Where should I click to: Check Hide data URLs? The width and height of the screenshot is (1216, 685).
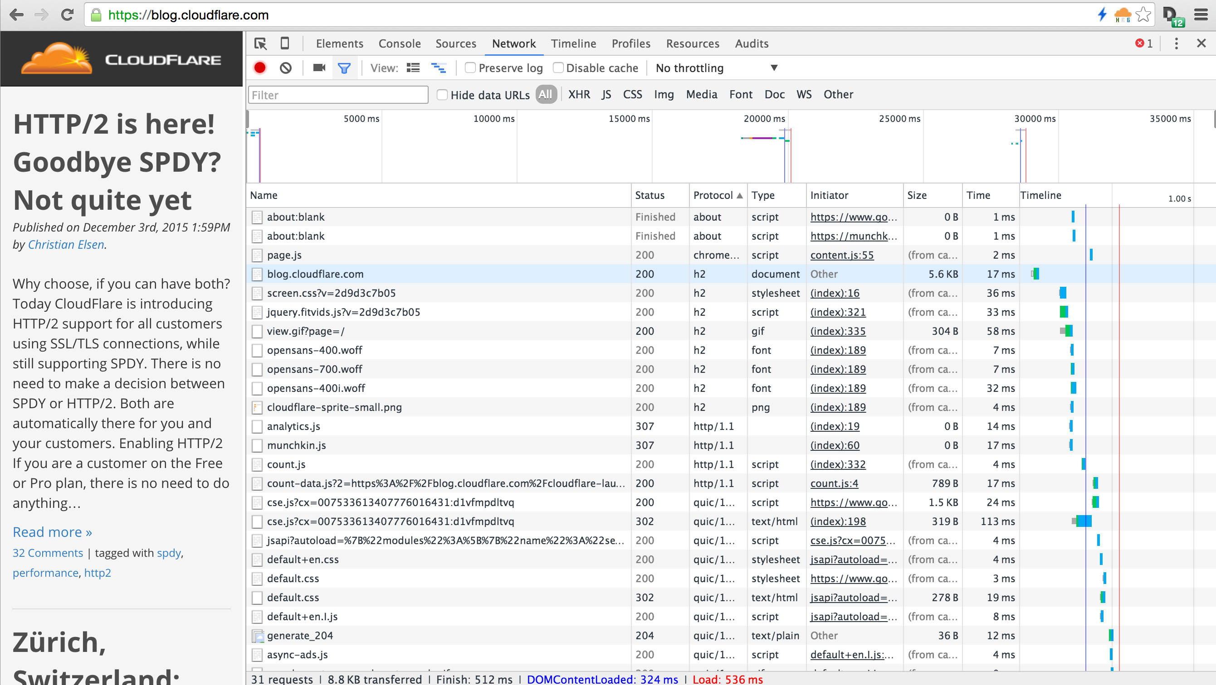[442, 95]
